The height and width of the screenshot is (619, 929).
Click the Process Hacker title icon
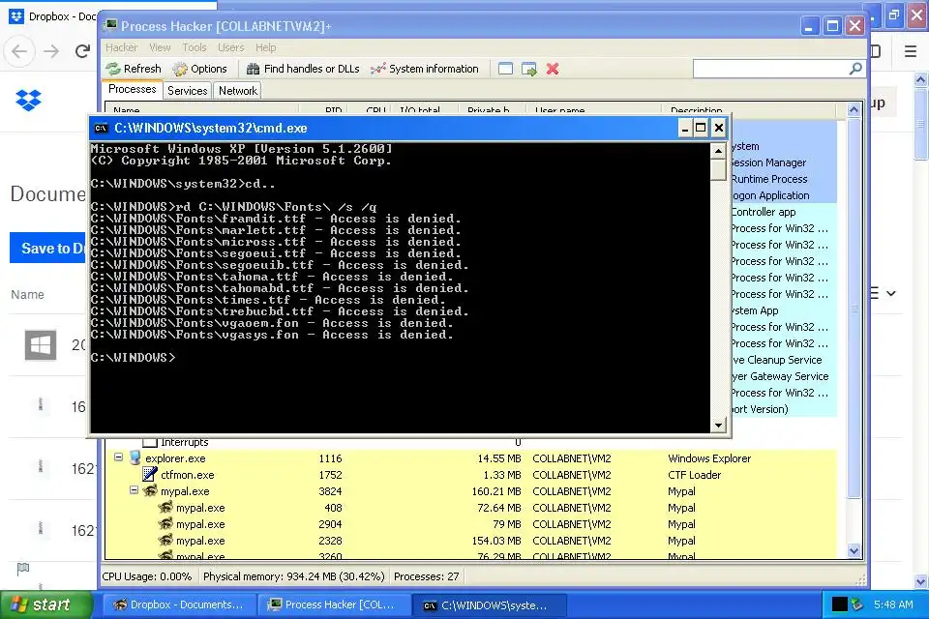point(110,25)
